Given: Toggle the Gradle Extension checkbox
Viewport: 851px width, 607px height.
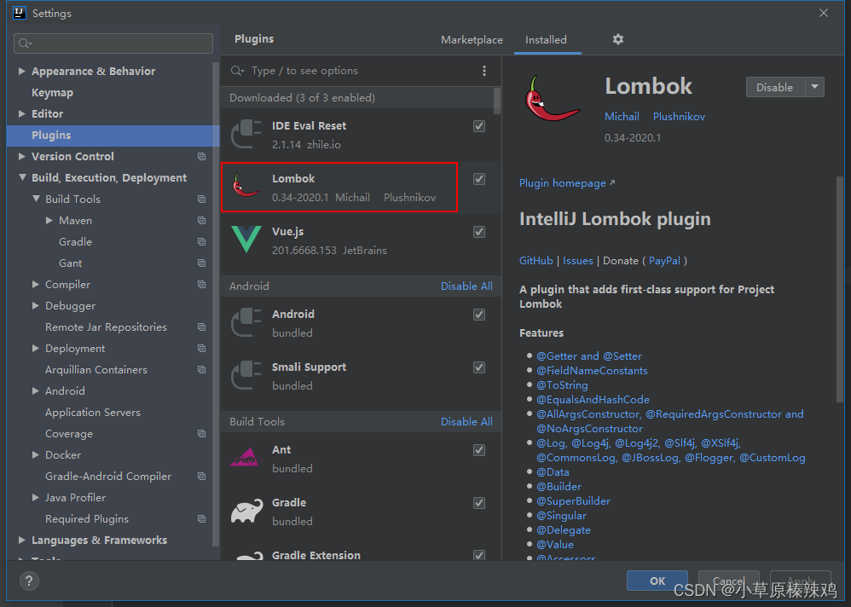Looking at the screenshot, I should [x=479, y=555].
